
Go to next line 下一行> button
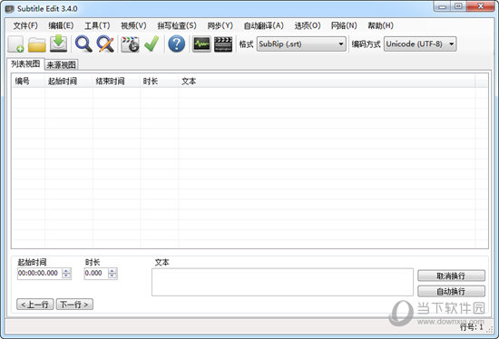point(74,305)
